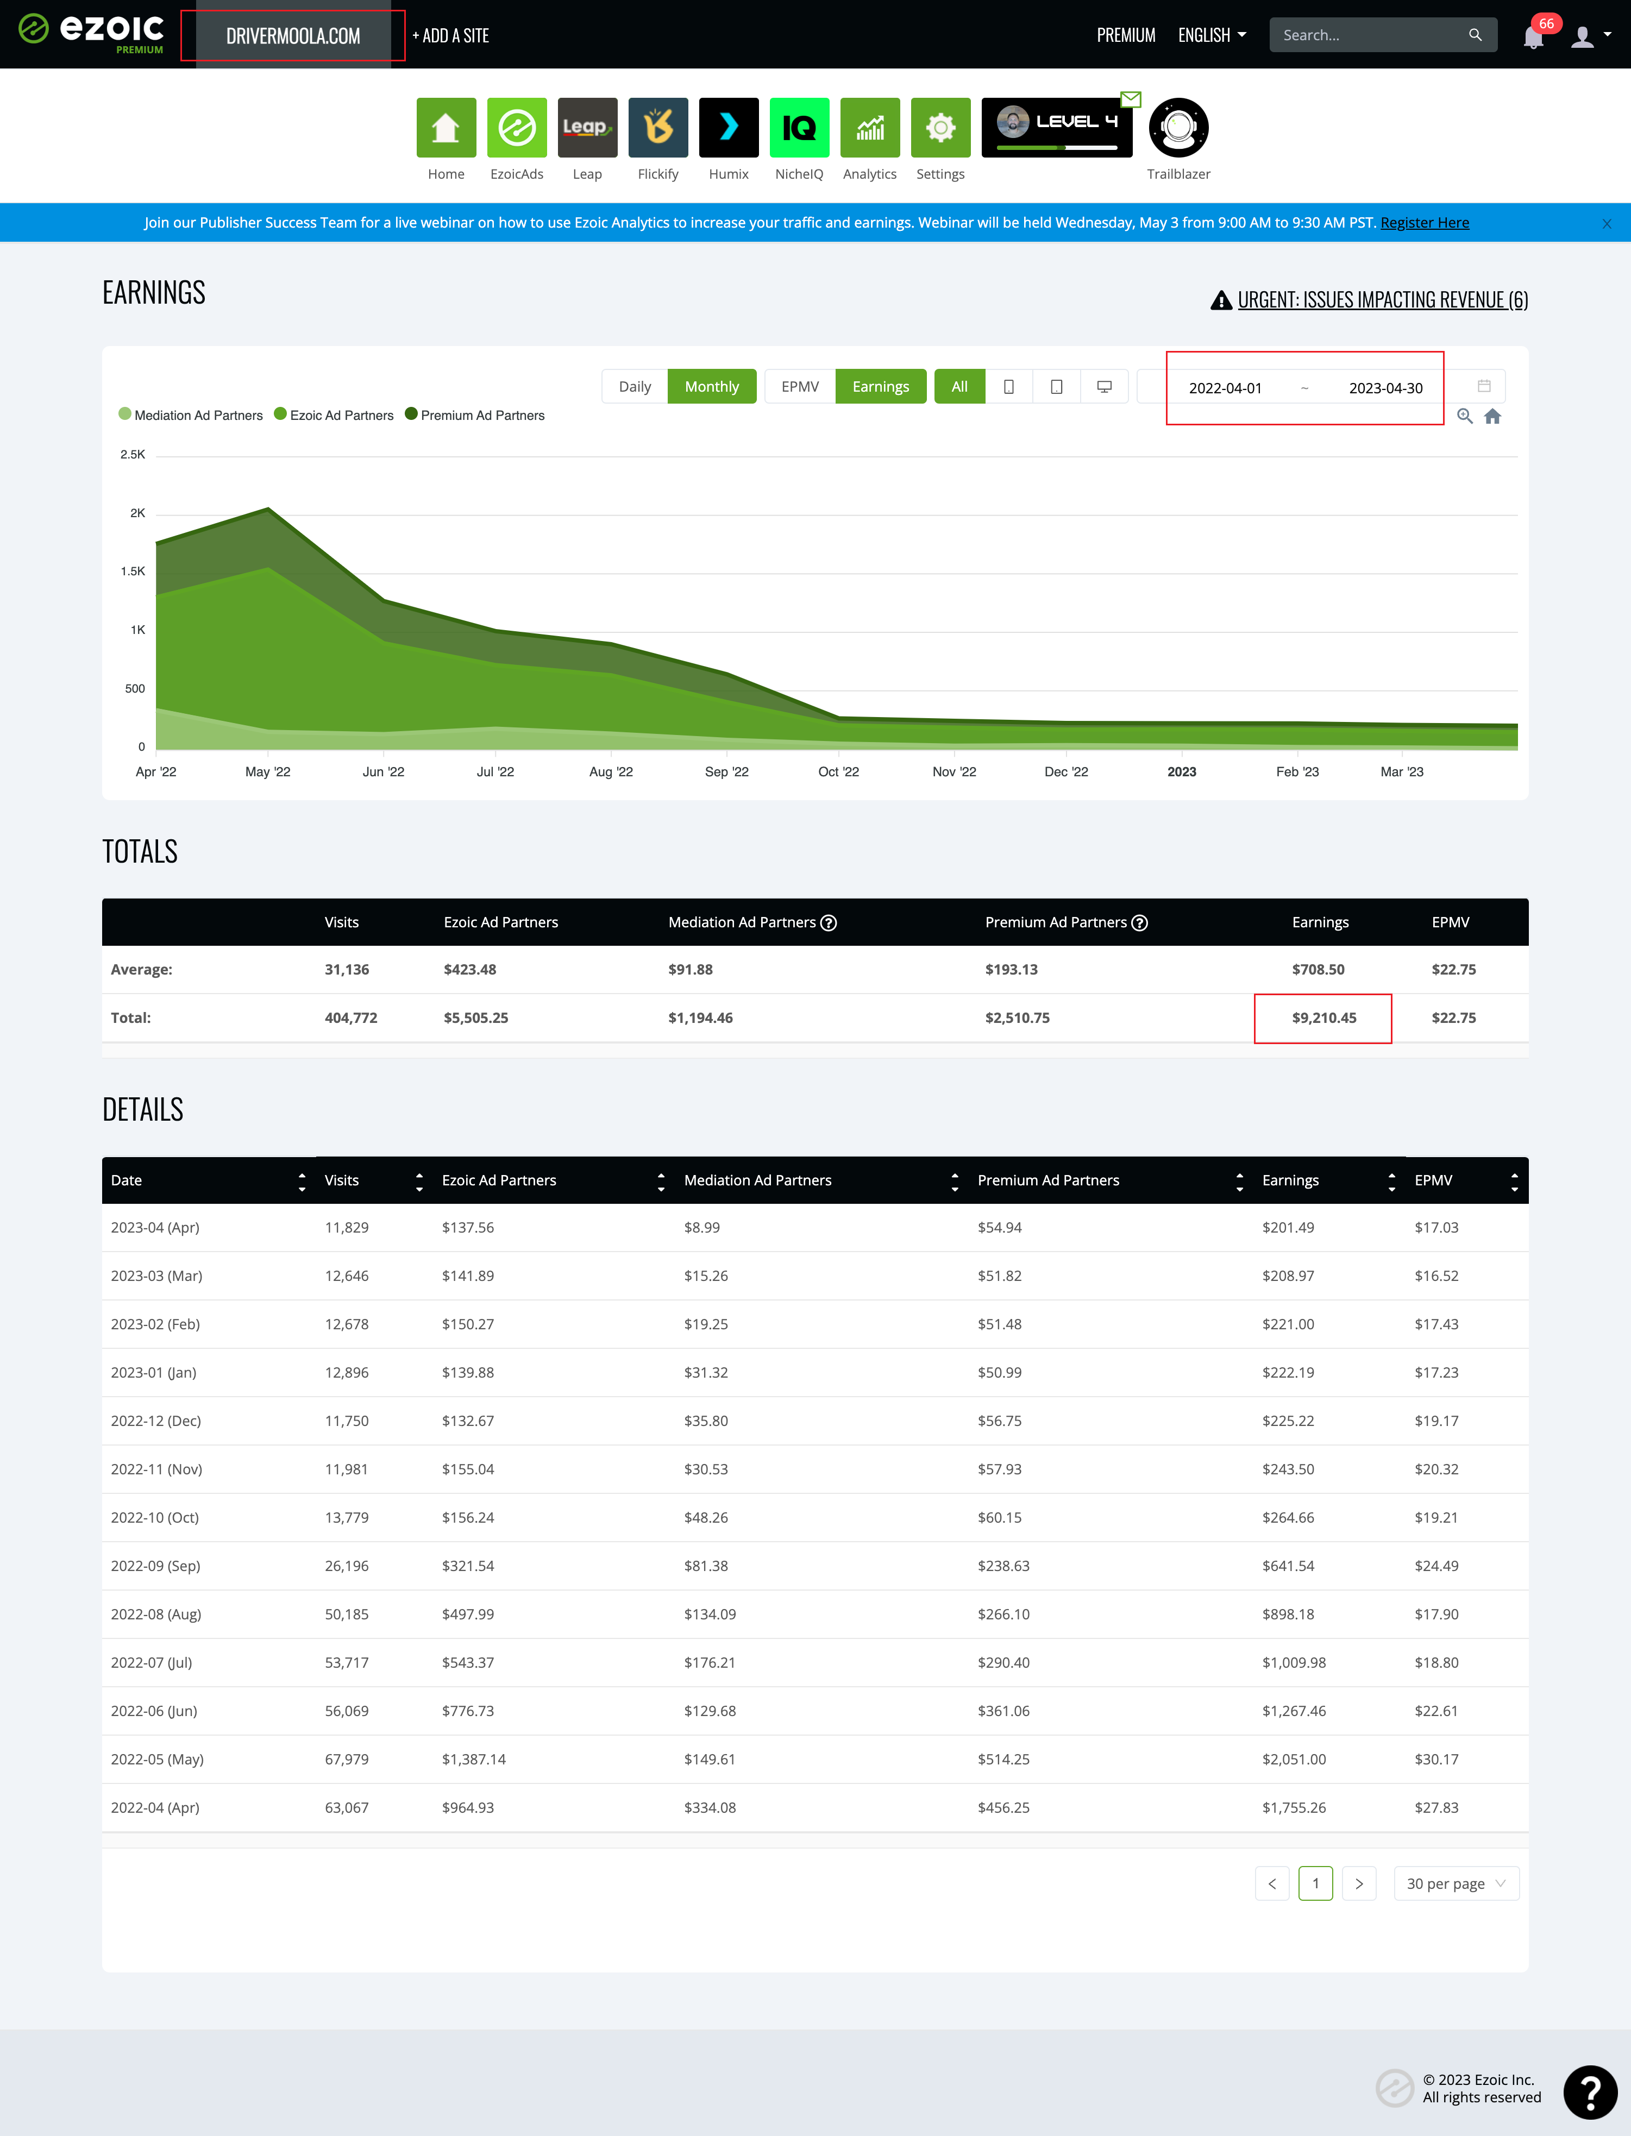Click the 2022-05 (May) row date
This screenshot has width=1631, height=2136.
[x=157, y=1760]
